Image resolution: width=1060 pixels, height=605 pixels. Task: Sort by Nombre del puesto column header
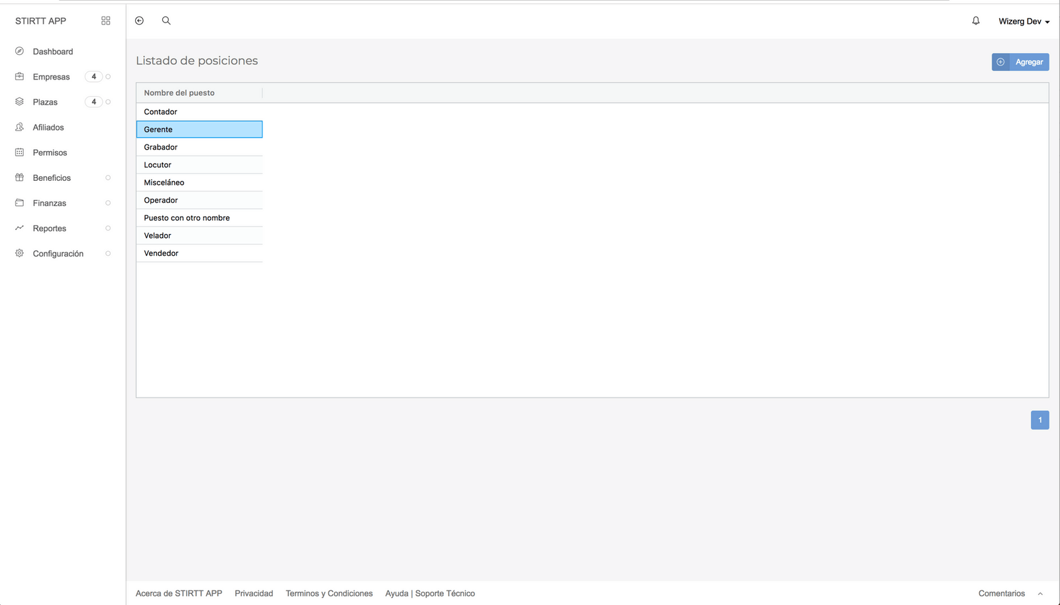[x=180, y=93]
